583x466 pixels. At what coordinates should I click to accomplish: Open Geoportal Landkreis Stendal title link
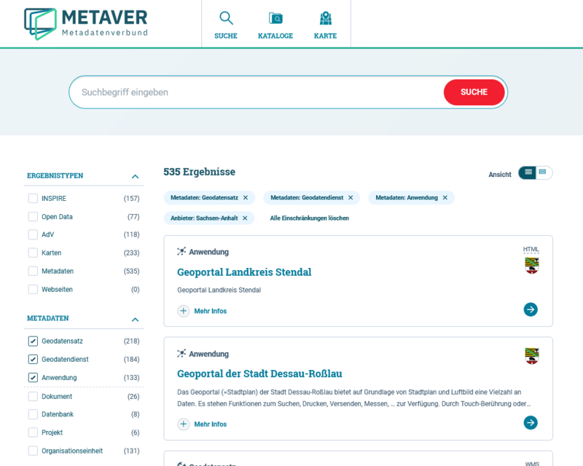point(244,272)
